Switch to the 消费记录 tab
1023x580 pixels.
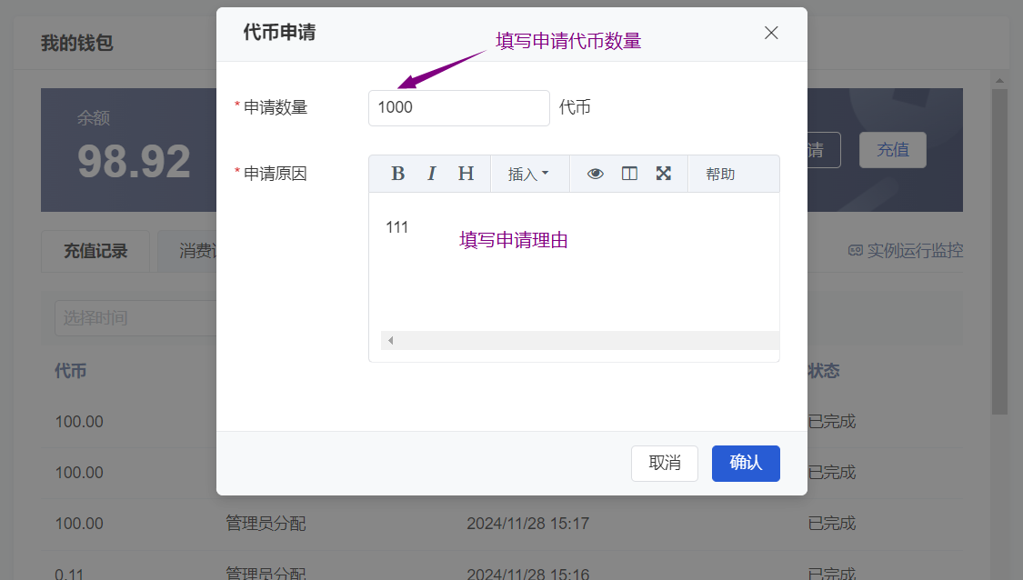pyautogui.click(x=191, y=251)
